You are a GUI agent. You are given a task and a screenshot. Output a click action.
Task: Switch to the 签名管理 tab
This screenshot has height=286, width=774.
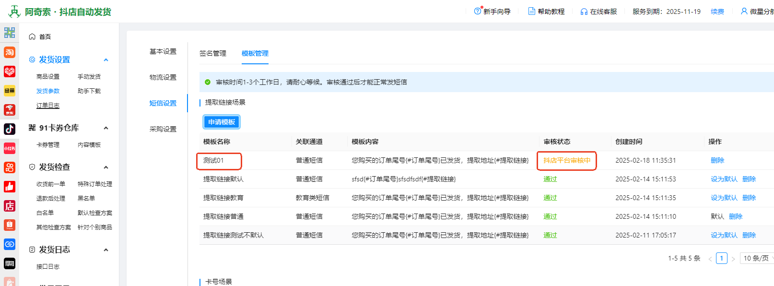(x=213, y=53)
